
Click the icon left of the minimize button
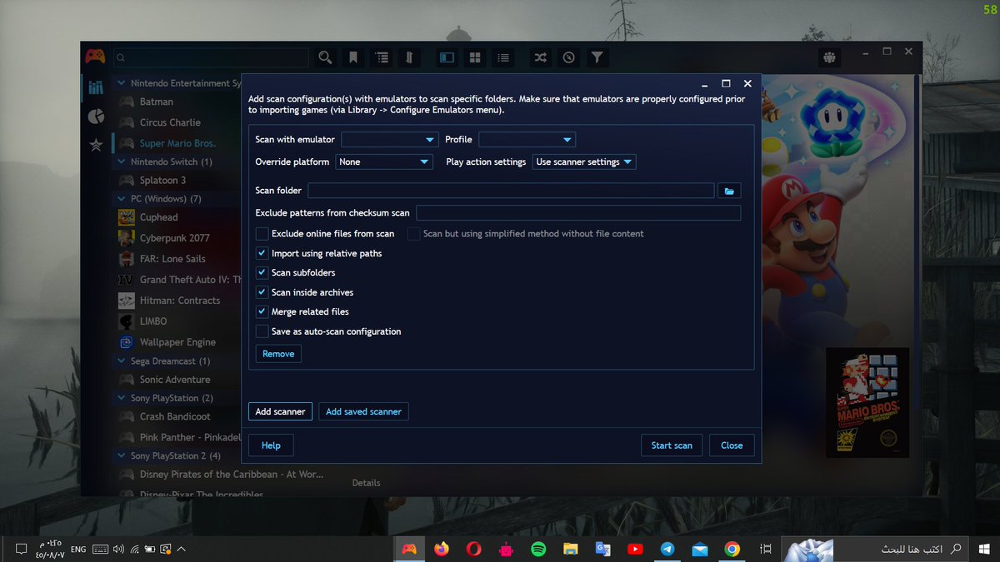(x=829, y=57)
